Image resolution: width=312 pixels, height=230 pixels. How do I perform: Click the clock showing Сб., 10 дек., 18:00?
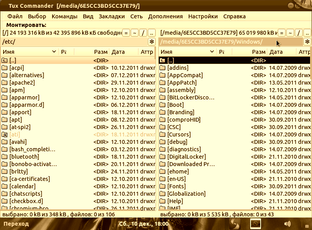click(x=144, y=224)
